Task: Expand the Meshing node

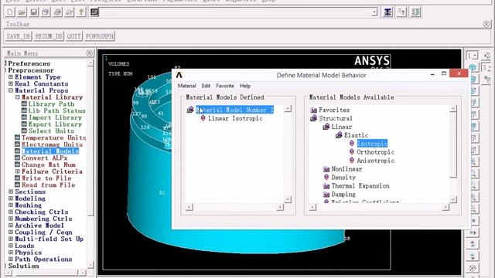Action: coord(11,205)
